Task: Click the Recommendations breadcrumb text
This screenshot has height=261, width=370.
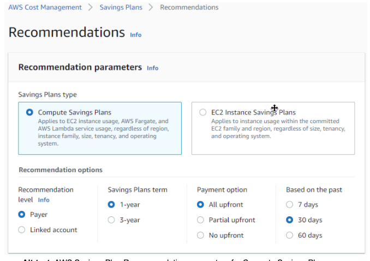Action: pos(189,7)
